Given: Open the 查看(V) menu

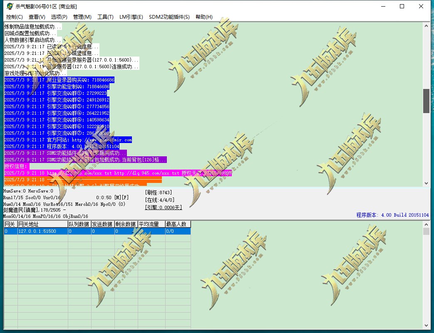Looking at the screenshot, I should [x=37, y=17].
